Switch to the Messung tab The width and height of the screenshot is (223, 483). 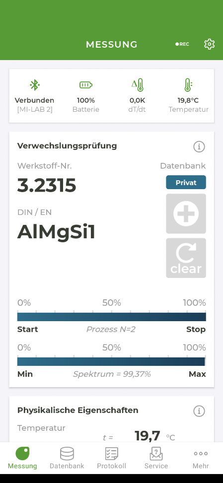coord(22,458)
